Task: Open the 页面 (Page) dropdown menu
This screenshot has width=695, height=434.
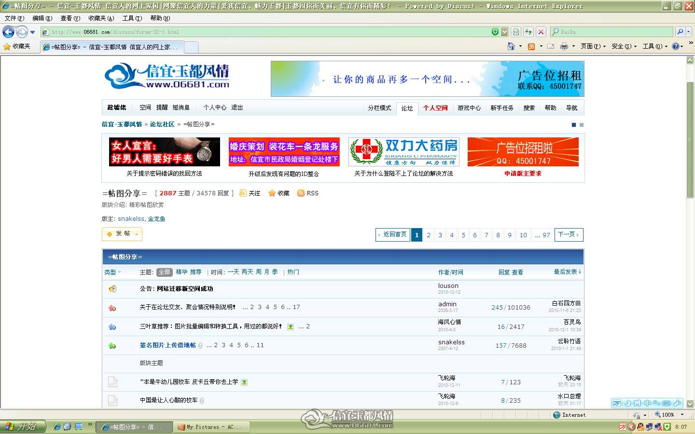Action: 593,46
